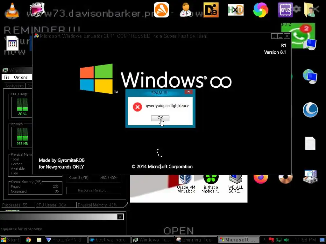Close the ProtonVPN prerequisites bar
This screenshot has width=326, height=244.
click(x=120, y=217)
